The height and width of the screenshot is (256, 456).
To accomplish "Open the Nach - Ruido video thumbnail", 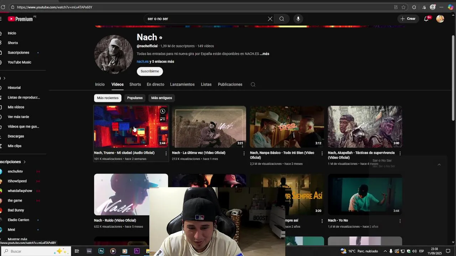I will click(131, 194).
